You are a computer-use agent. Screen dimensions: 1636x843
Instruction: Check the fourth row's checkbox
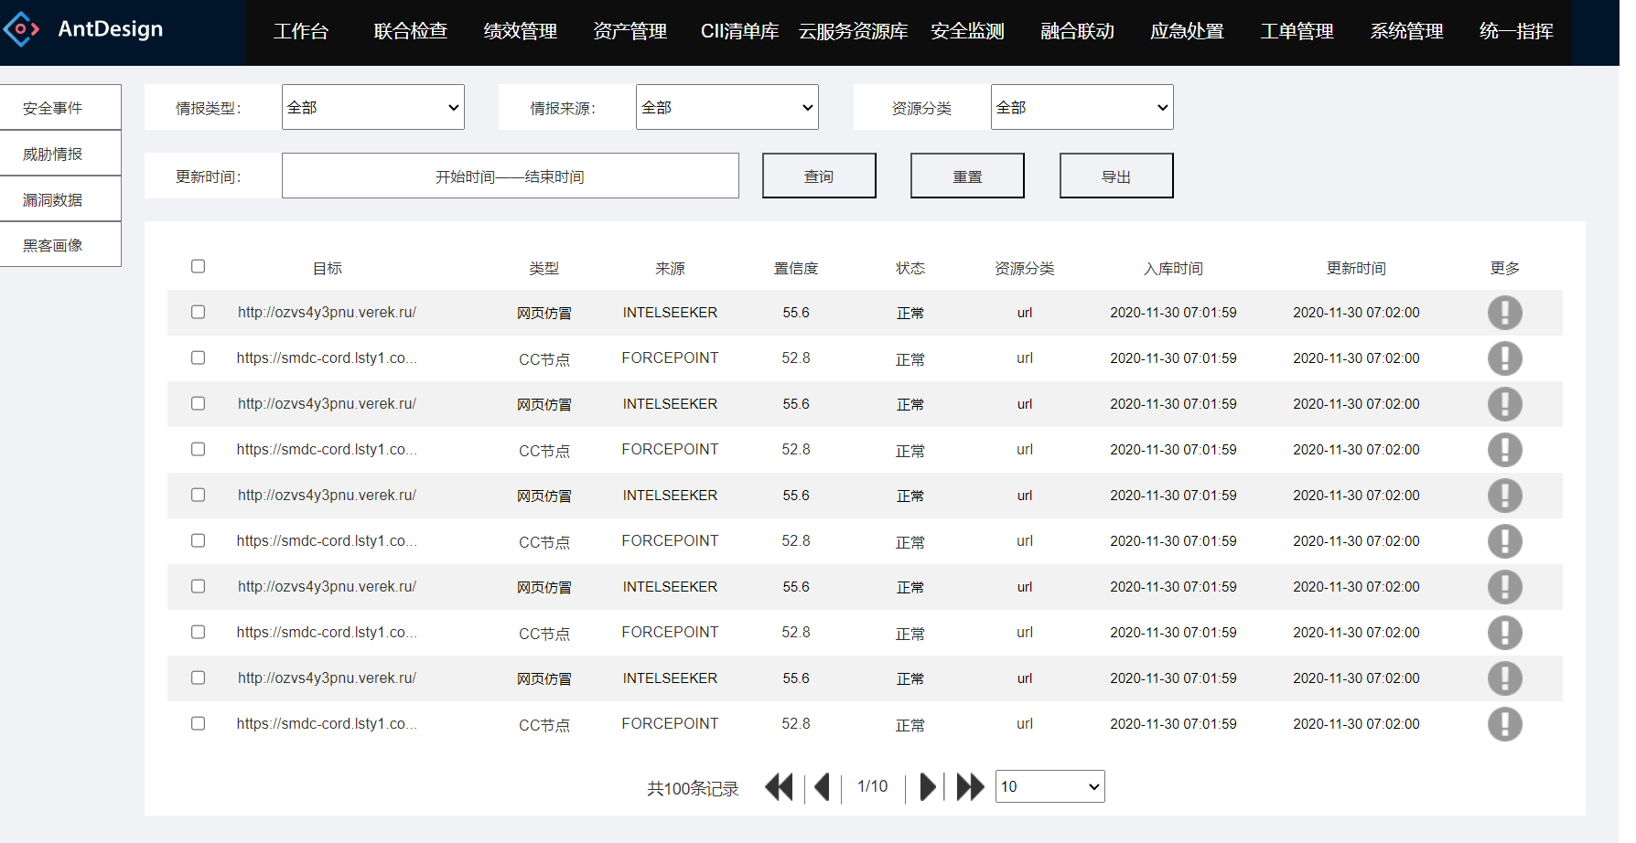click(198, 449)
